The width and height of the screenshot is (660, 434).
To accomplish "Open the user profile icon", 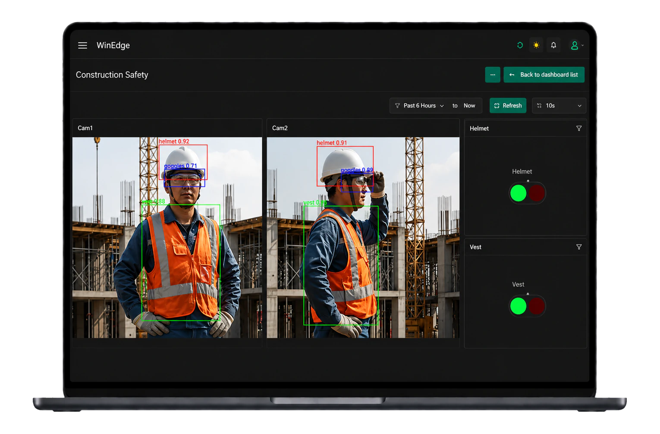I will coord(574,45).
